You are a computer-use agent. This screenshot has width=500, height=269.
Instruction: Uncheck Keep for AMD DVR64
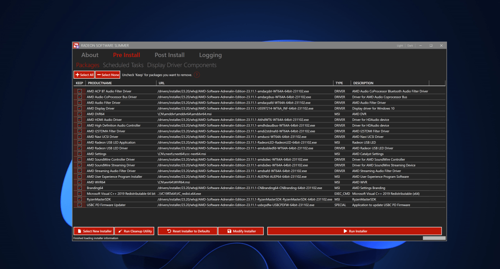pos(80,114)
